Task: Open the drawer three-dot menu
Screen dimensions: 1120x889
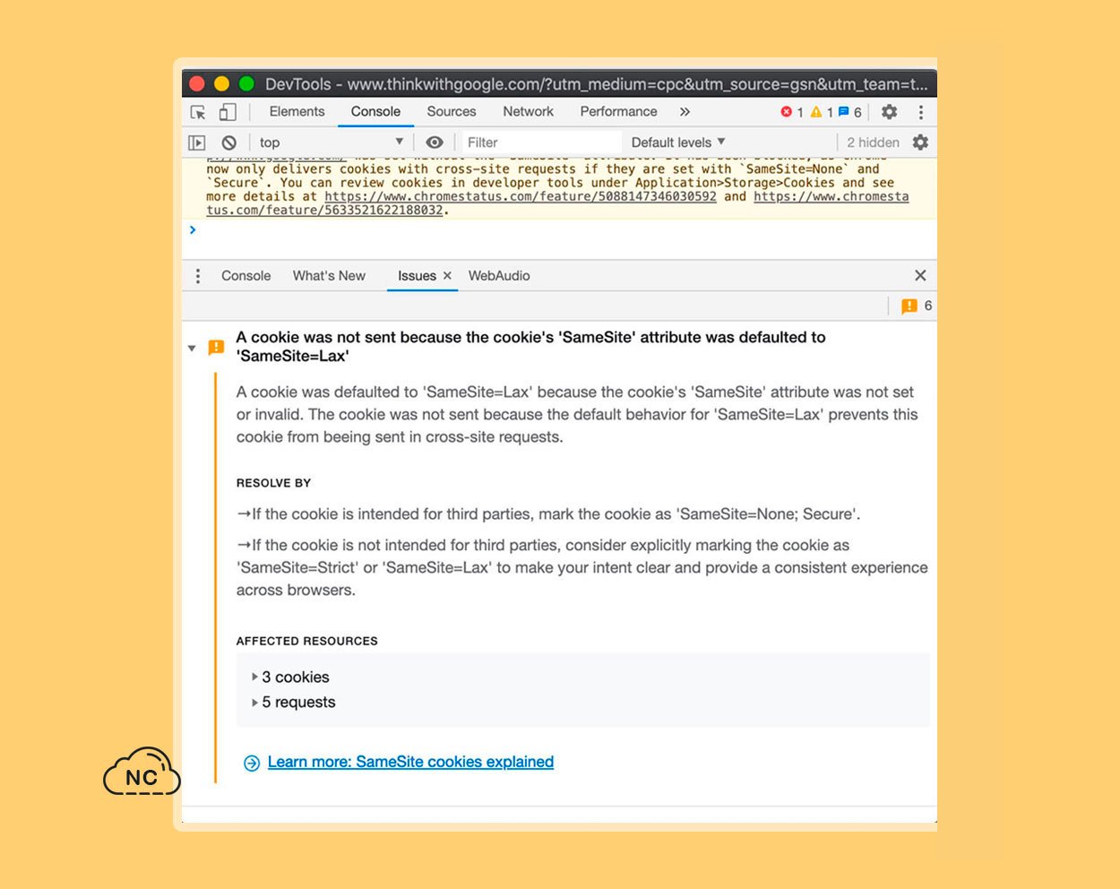Action: pyautogui.click(x=198, y=276)
